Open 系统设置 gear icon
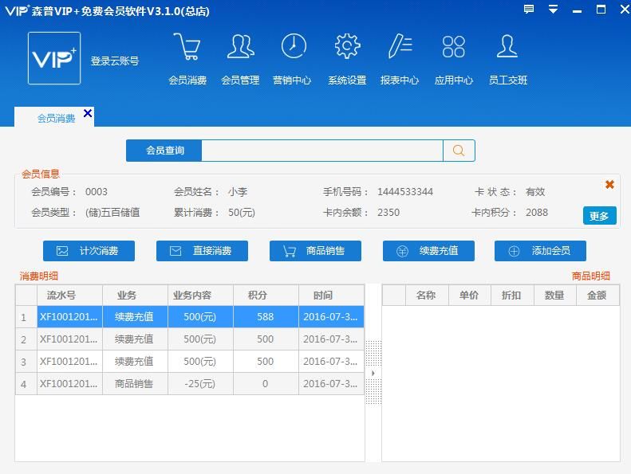Viewport: 631px width, 474px height. tap(347, 48)
